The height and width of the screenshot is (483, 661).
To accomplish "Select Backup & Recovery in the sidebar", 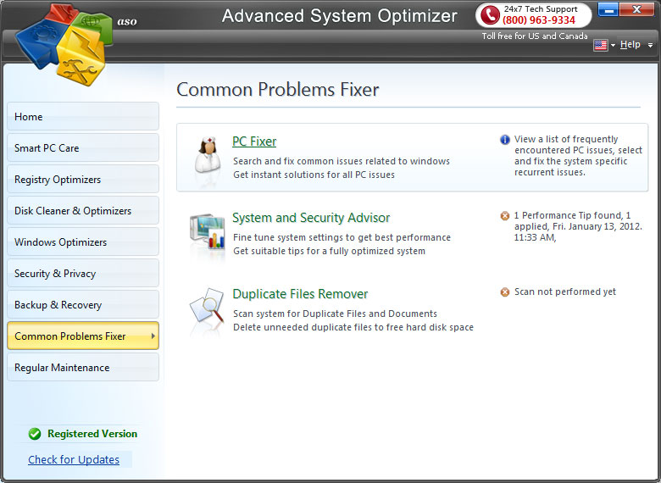I will click(83, 304).
